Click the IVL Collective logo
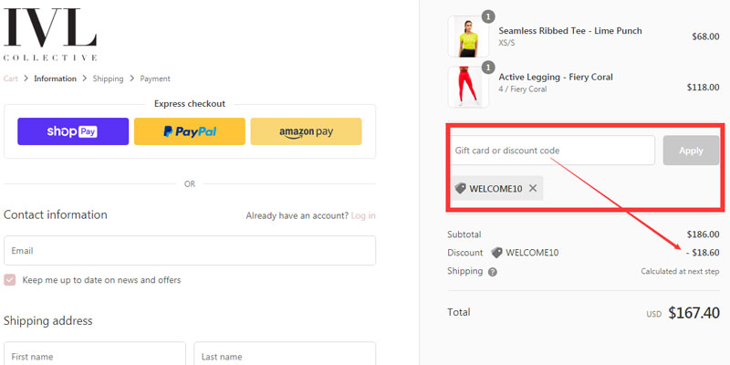Image resolution: width=730 pixels, height=365 pixels. (50, 34)
